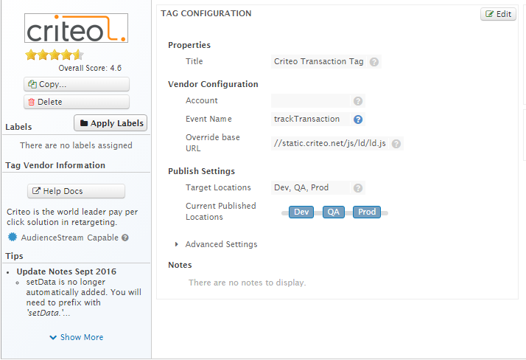Image resolution: width=526 pixels, height=360 pixels.
Task: Click the help icon next to Account
Action: [358, 101]
